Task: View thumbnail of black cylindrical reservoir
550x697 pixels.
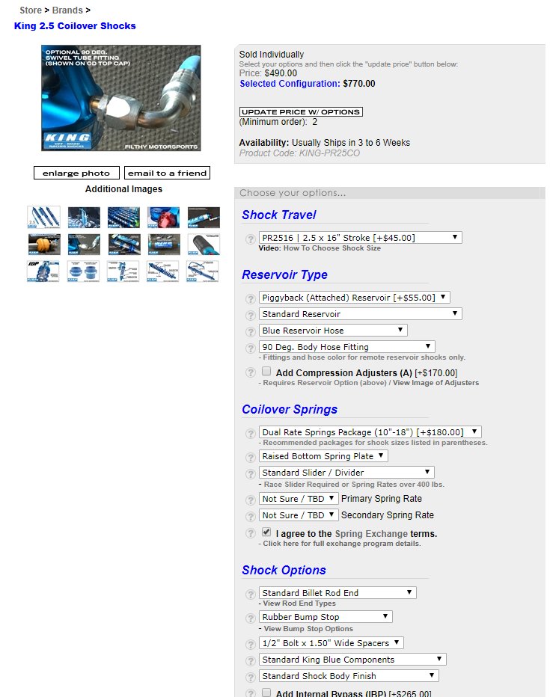Action: (204, 244)
